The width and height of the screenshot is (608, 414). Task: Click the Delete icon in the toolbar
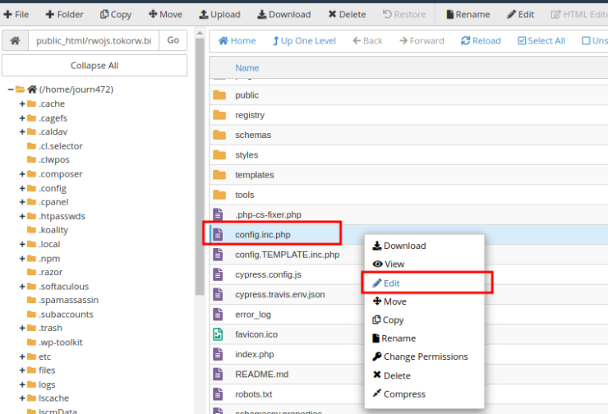[332, 14]
